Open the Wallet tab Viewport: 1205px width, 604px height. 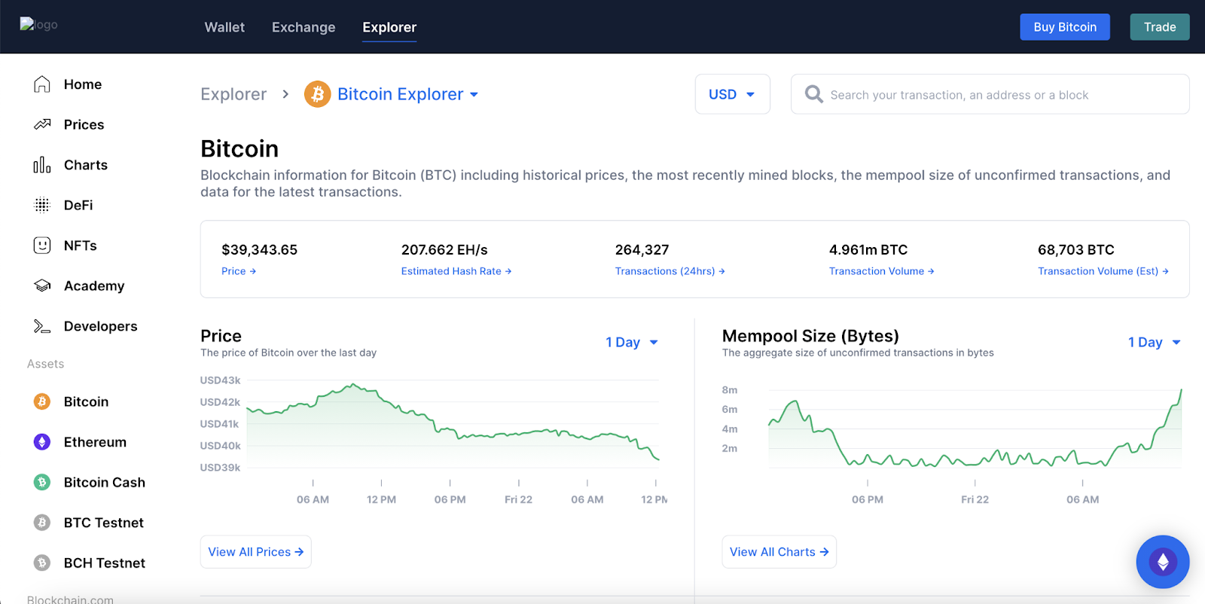224,27
